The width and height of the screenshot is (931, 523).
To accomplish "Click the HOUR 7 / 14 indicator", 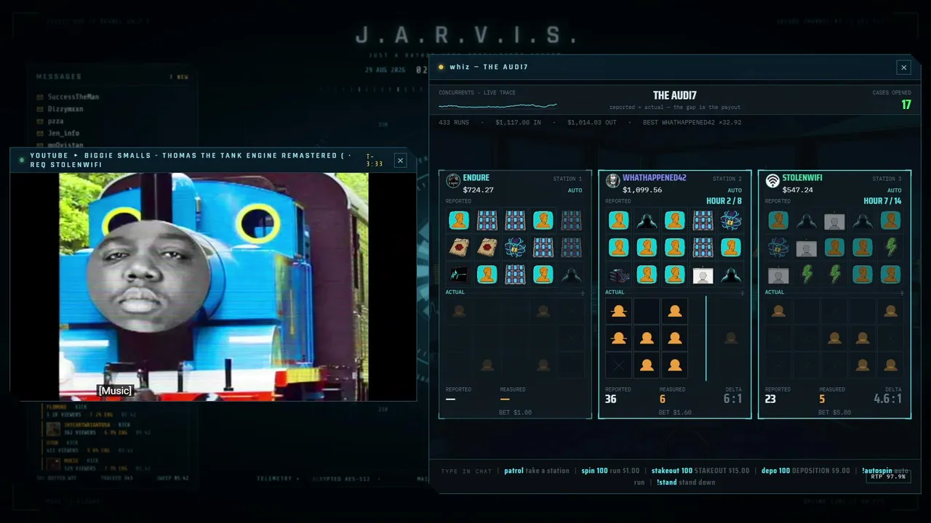I will (x=882, y=201).
